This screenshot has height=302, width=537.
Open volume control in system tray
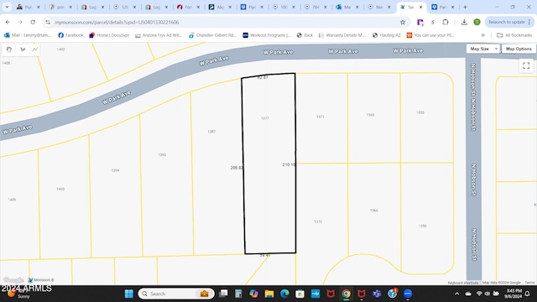487,294
